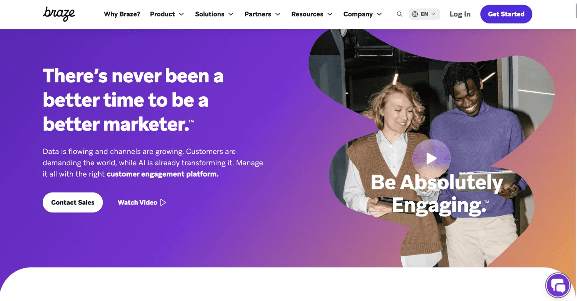
Task: Click the Watch Video text link
Action: pos(137,202)
